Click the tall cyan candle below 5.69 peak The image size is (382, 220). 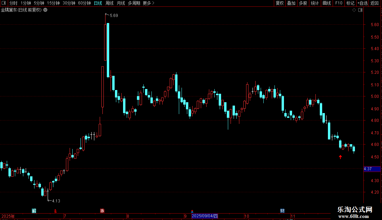108,50
